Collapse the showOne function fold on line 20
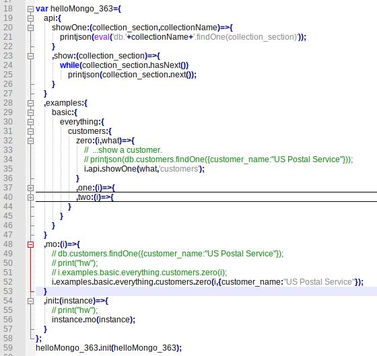The image size is (377, 356). pos(30,28)
